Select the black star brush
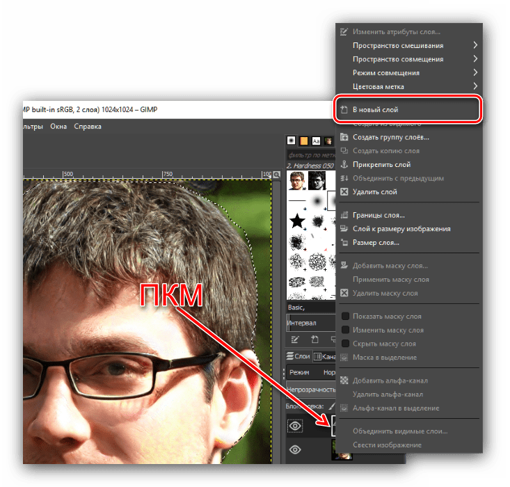Viewport: 510px width, 487px height. [x=297, y=221]
